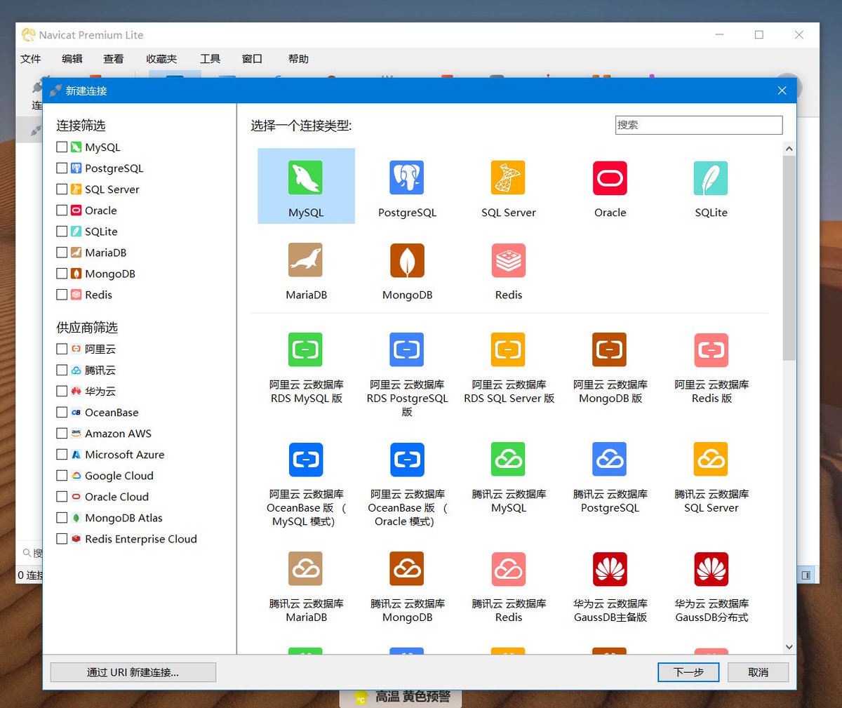The height and width of the screenshot is (708, 842).
Task: Pick 阿里云 OceanBase 版 (Oracle 模式) icon
Action: point(407,460)
